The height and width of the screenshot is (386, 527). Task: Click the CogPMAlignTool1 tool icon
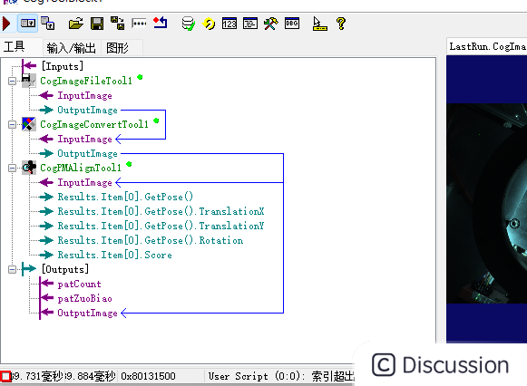pos(29,168)
